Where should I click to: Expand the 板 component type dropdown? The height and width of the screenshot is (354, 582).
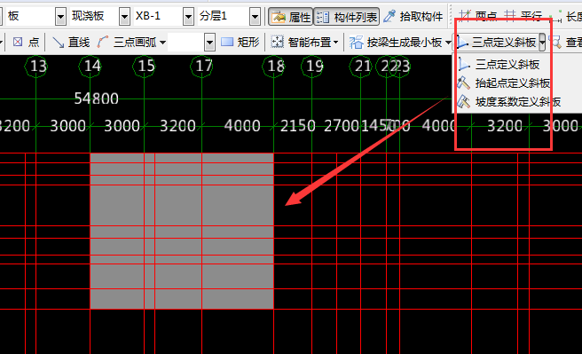click(60, 16)
